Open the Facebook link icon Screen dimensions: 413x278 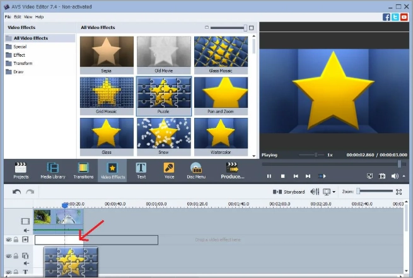coord(387,17)
